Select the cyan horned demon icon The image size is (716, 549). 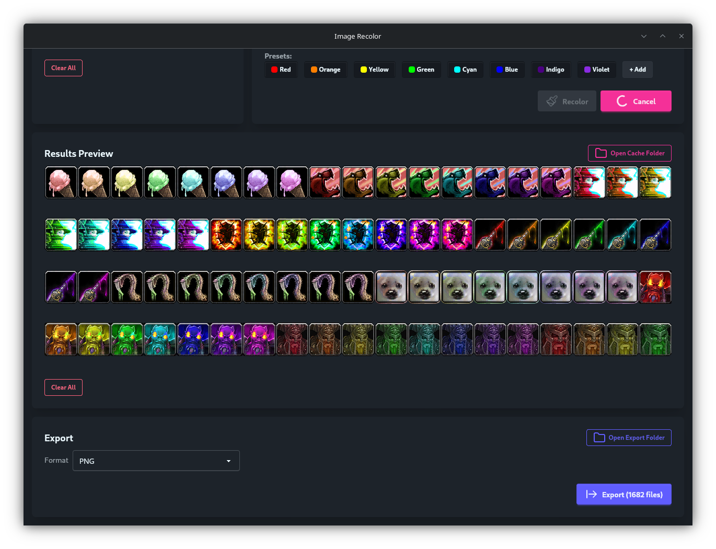coord(160,339)
